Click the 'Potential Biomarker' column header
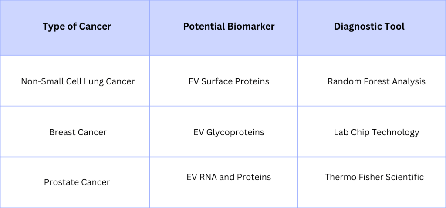This screenshot has width=446, height=208. click(x=229, y=27)
